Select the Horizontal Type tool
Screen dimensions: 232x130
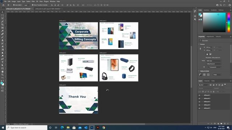3,62
